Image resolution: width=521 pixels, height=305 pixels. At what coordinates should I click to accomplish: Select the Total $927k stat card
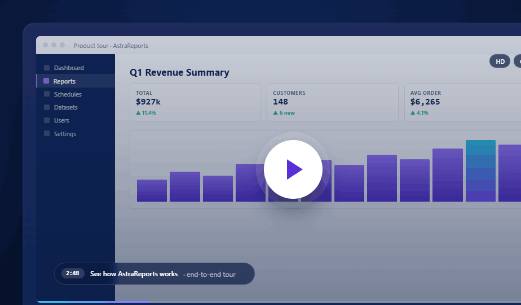(x=195, y=102)
